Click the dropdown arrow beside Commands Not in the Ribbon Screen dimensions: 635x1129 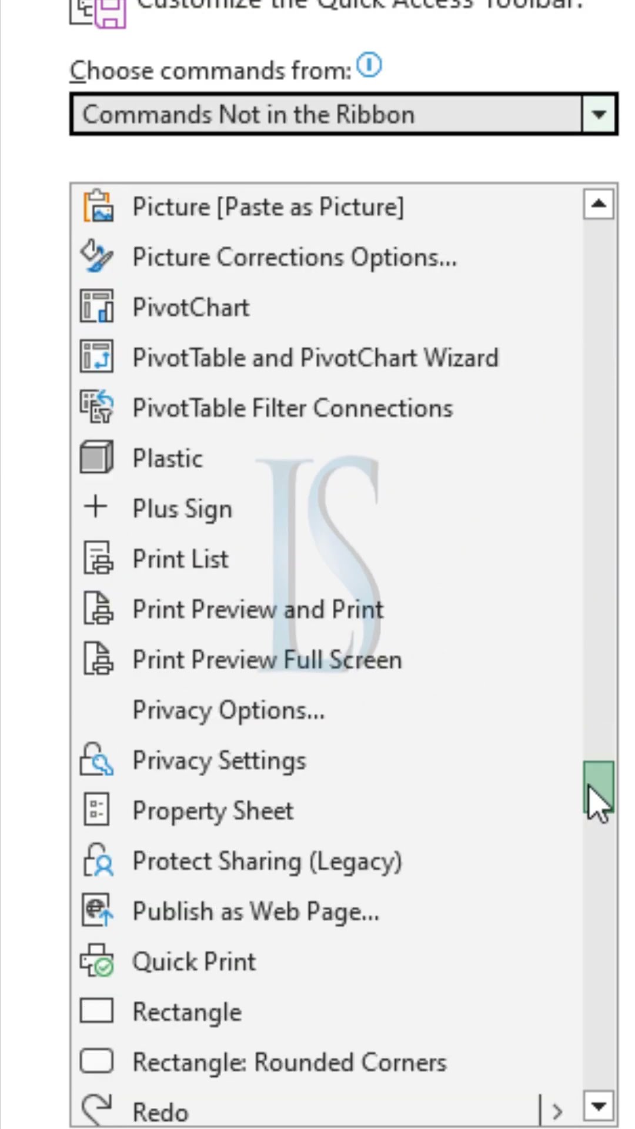[599, 114]
